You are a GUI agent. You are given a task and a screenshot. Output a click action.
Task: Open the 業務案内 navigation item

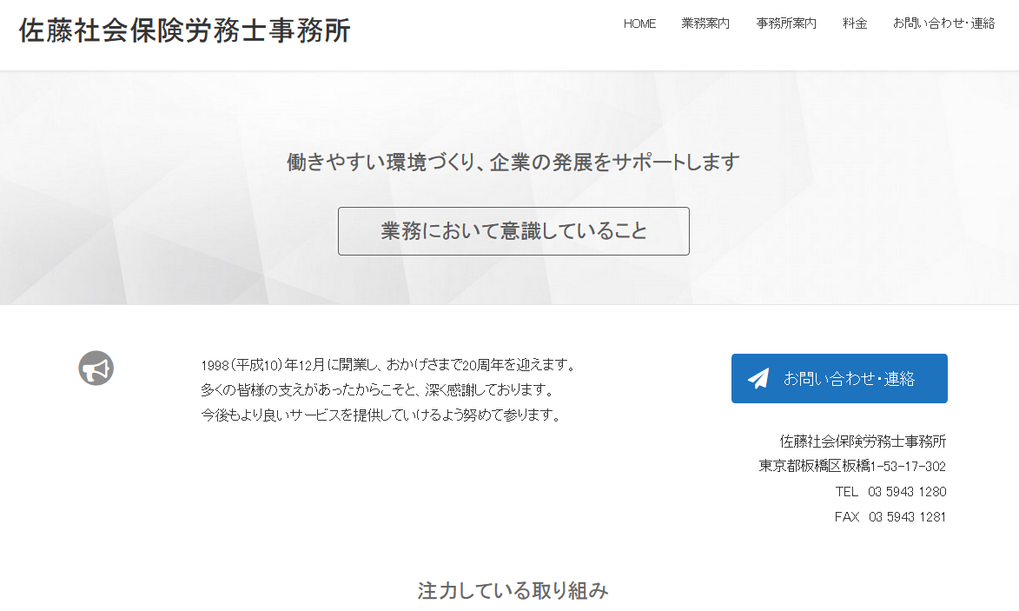point(705,23)
